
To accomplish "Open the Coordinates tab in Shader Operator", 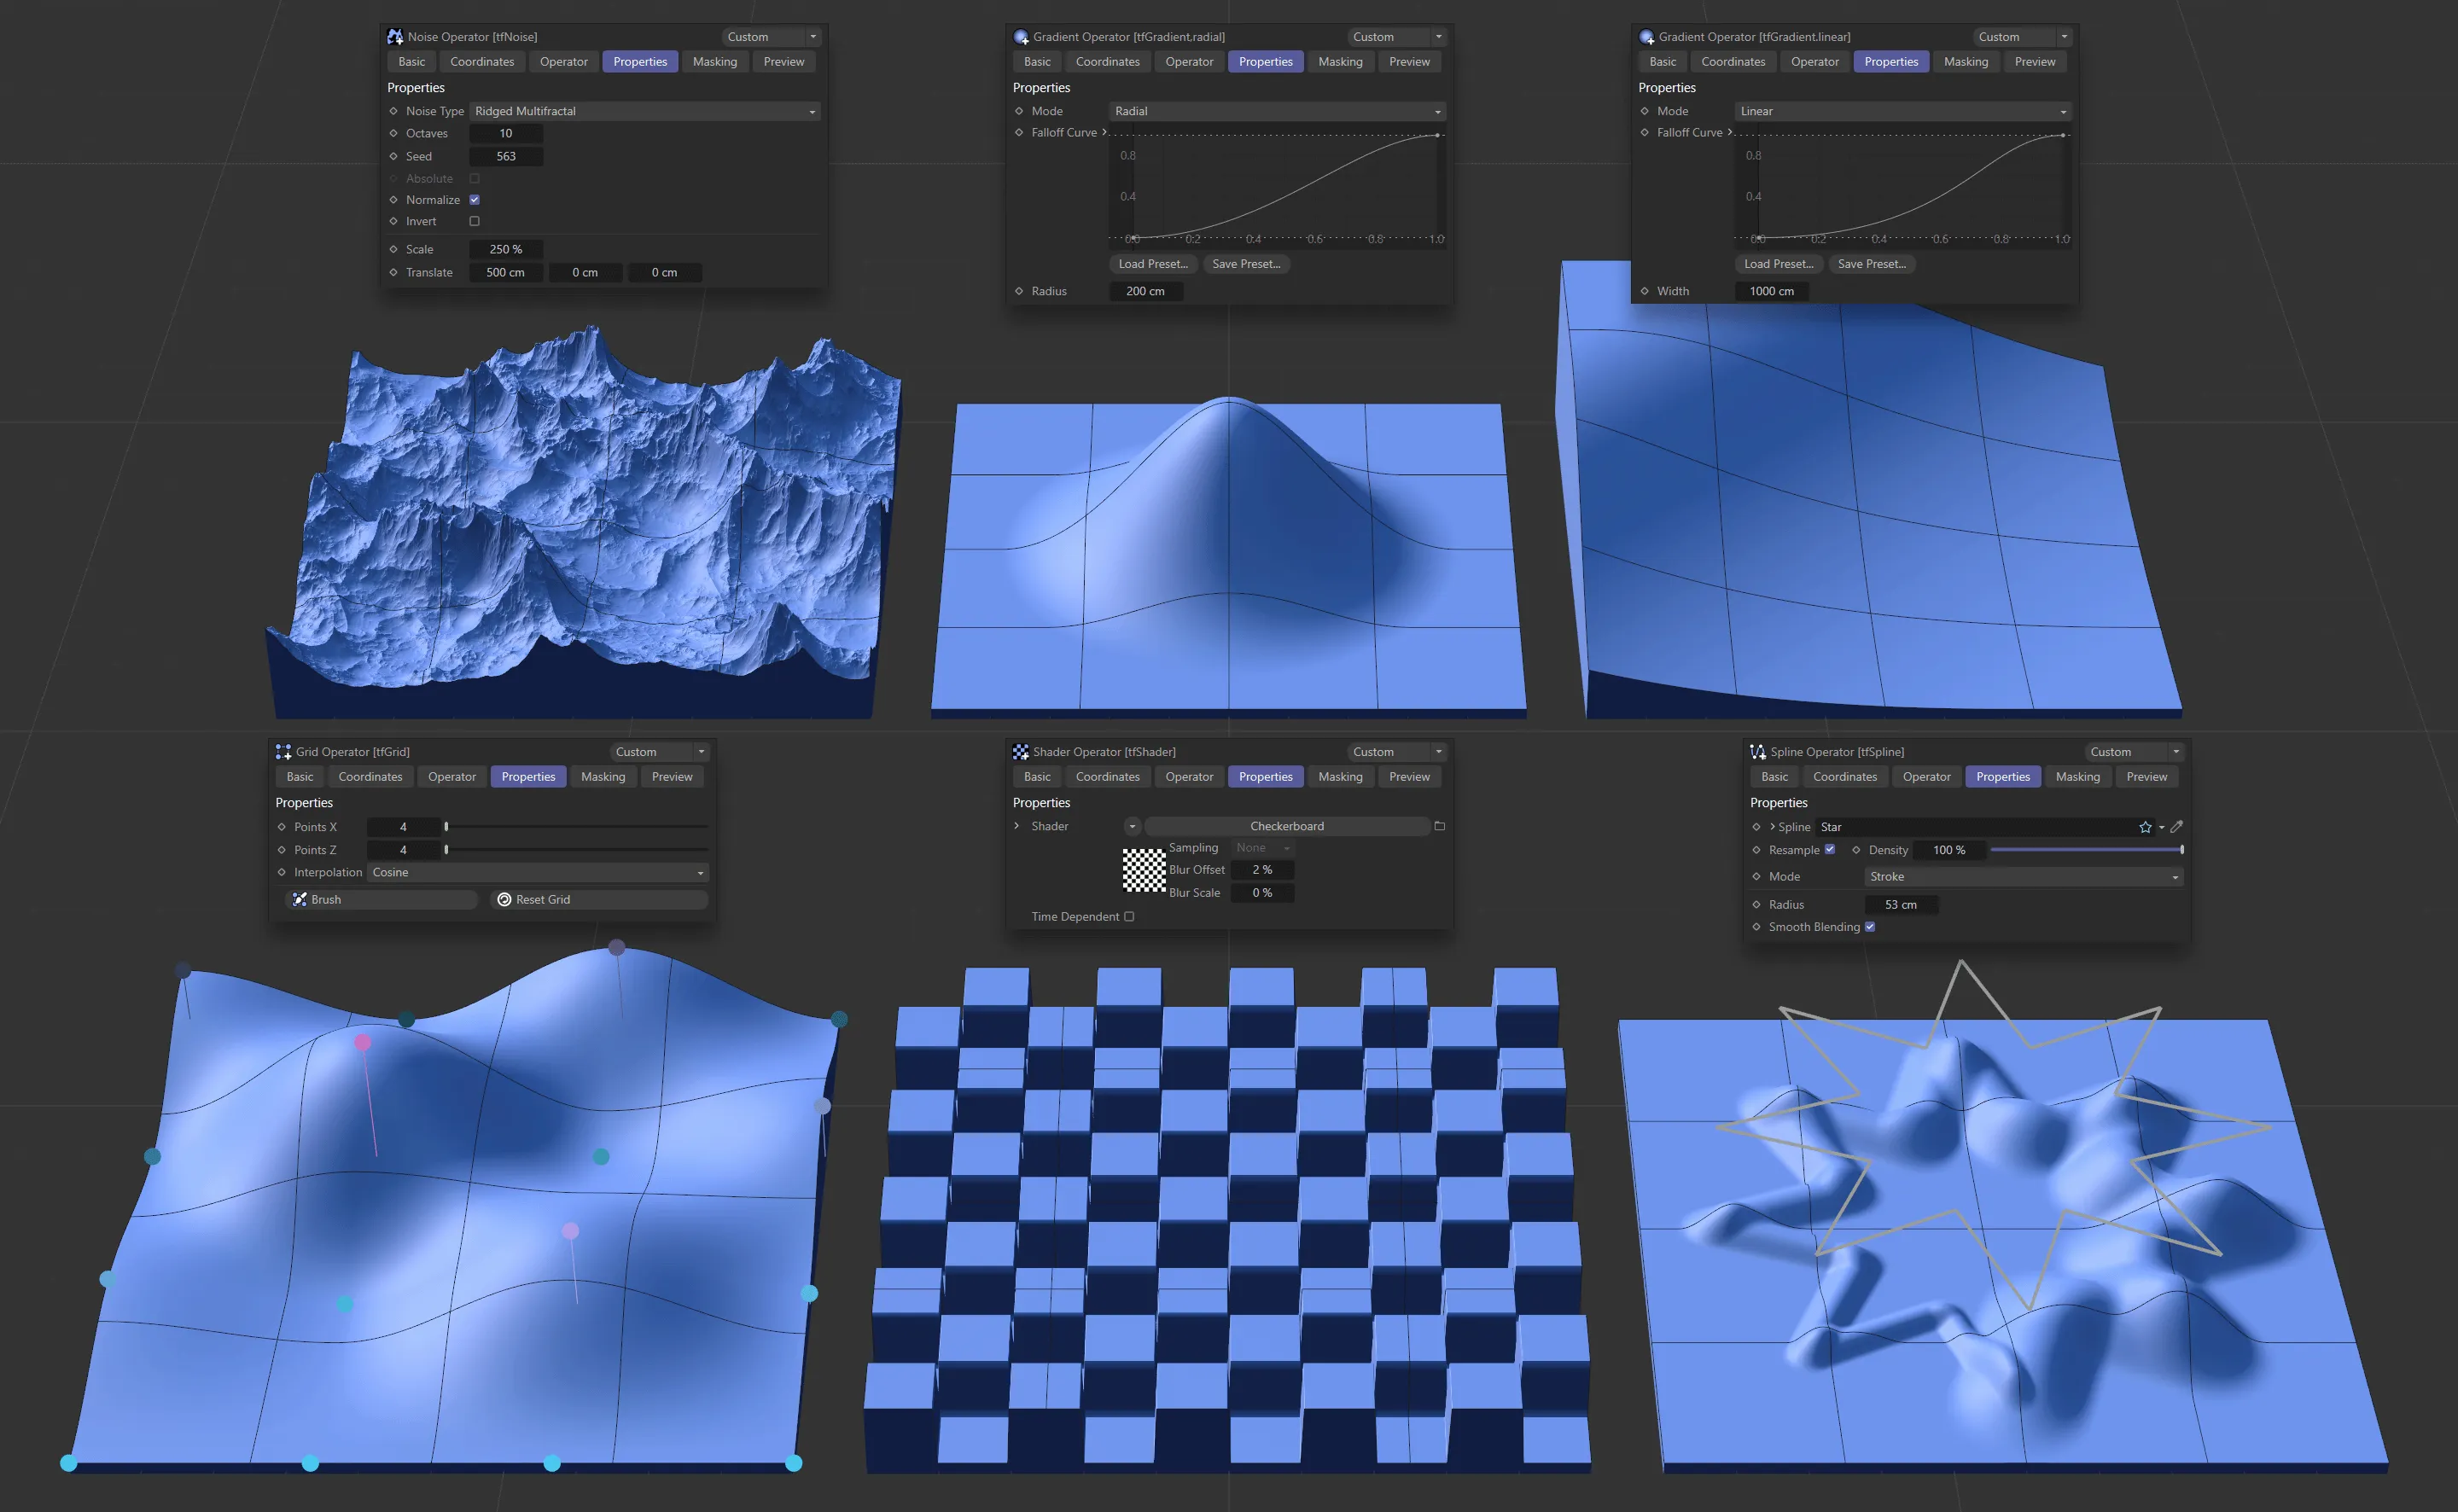I will coord(1107,776).
